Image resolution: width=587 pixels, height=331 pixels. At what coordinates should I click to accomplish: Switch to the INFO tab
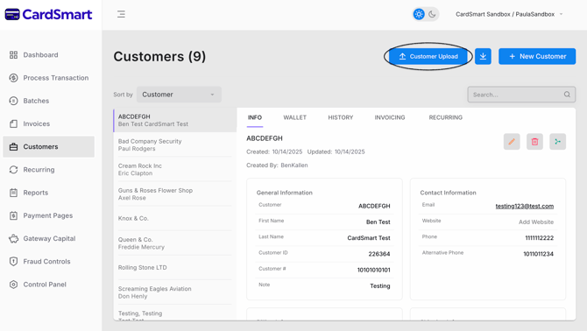click(255, 117)
